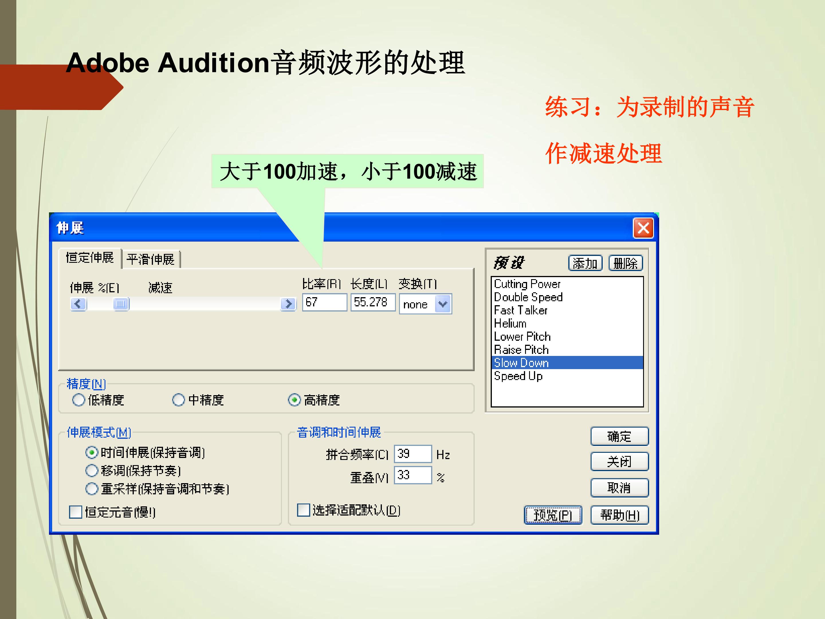Select the 中精度 radio button

(179, 400)
